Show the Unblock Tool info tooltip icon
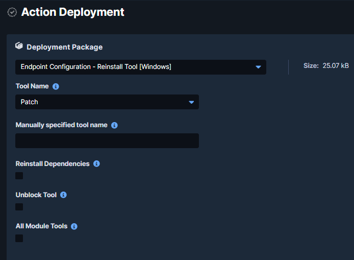The height and width of the screenshot is (260, 354). pyautogui.click(x=63, y=195)
